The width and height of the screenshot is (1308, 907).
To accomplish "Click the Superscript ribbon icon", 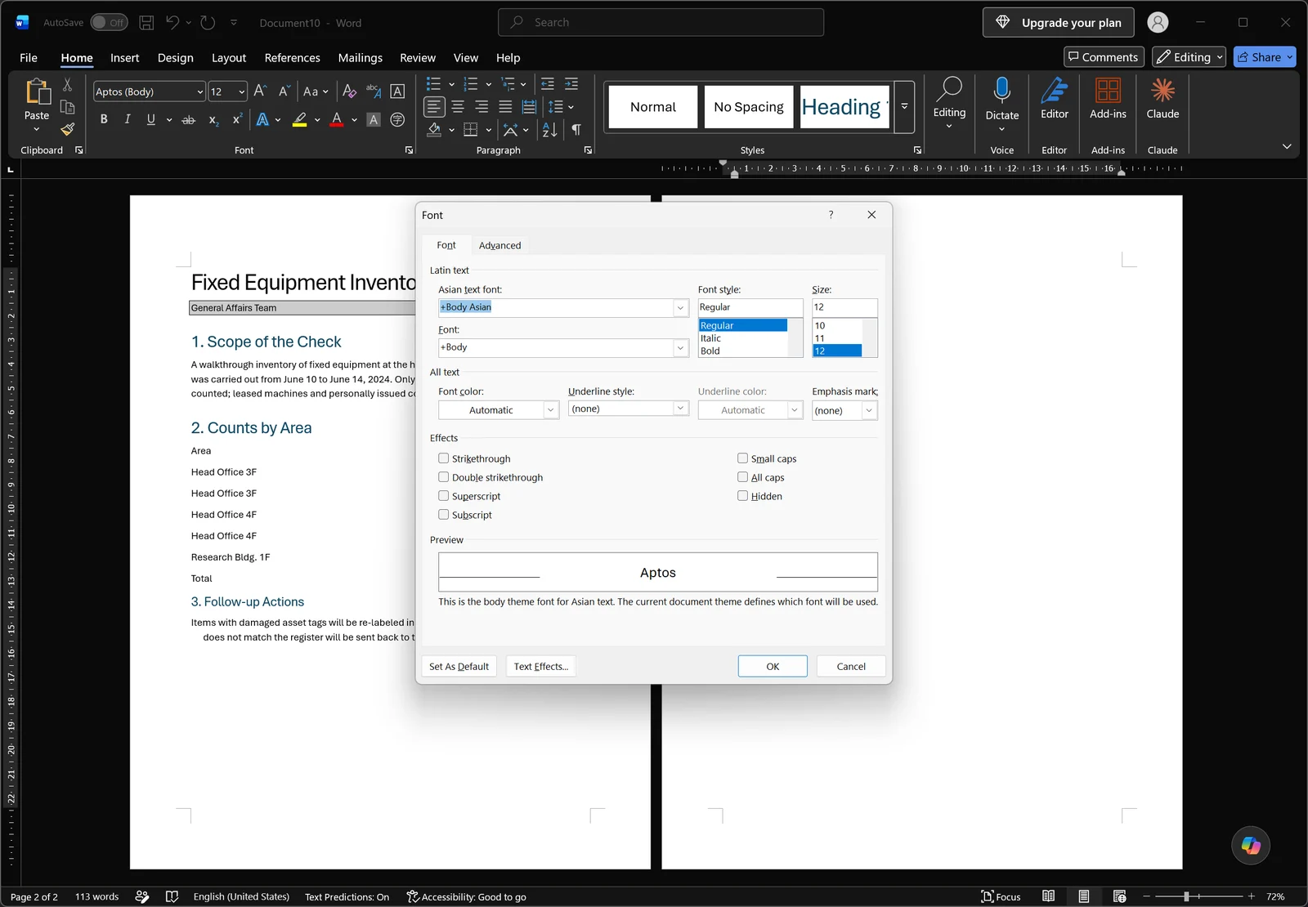I will tap(237, 119).
